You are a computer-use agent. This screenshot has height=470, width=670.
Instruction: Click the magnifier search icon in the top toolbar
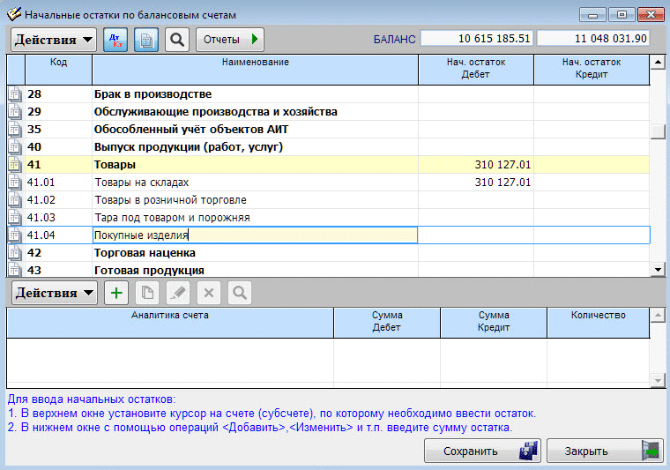tap(177, 40)
